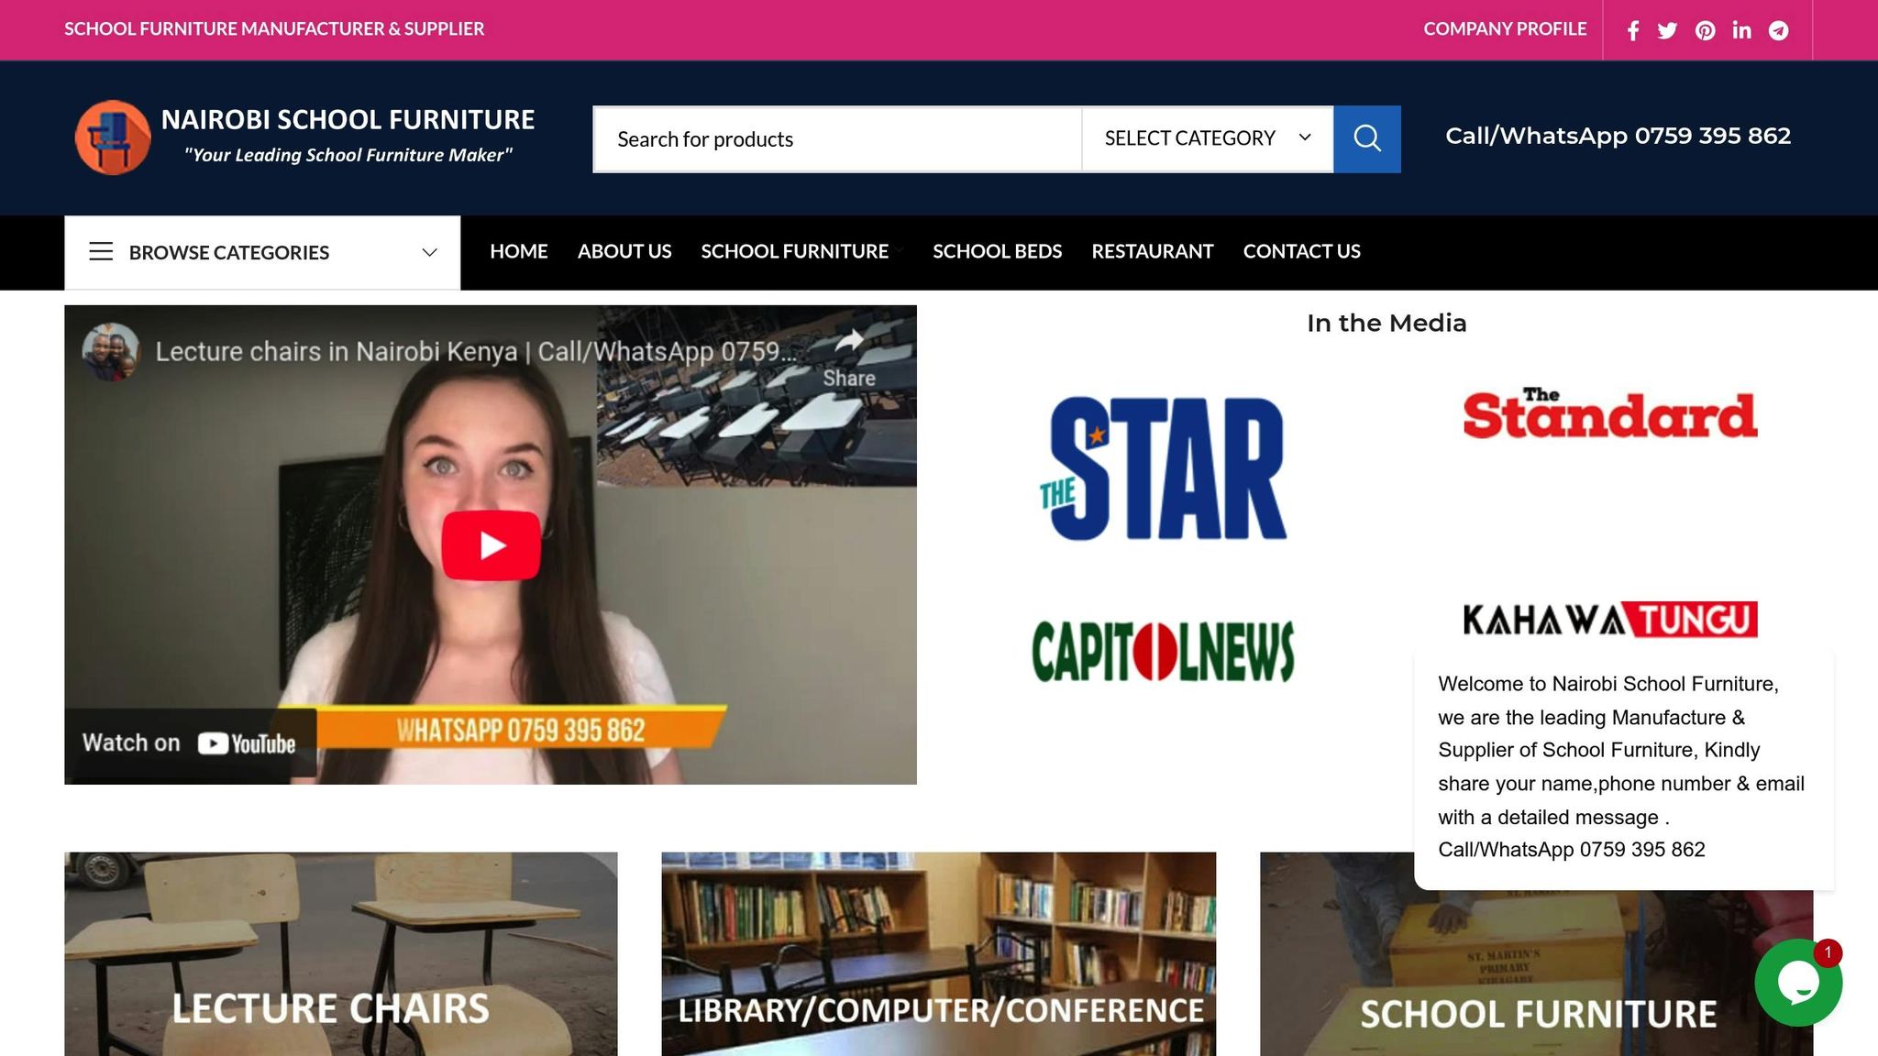Click the School Furniture Manufacturer & Supplier text
Viewport: 1878px width, 1056px height.
[x=274, y=29]
